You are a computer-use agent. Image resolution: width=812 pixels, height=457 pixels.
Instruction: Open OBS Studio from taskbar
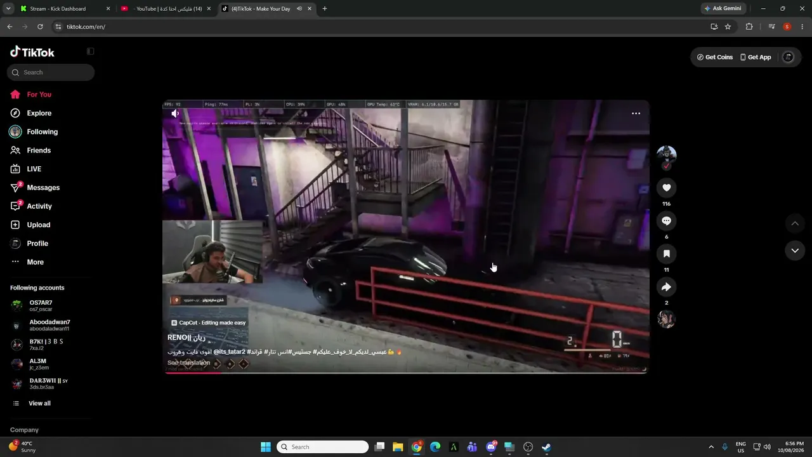(528, 447)
